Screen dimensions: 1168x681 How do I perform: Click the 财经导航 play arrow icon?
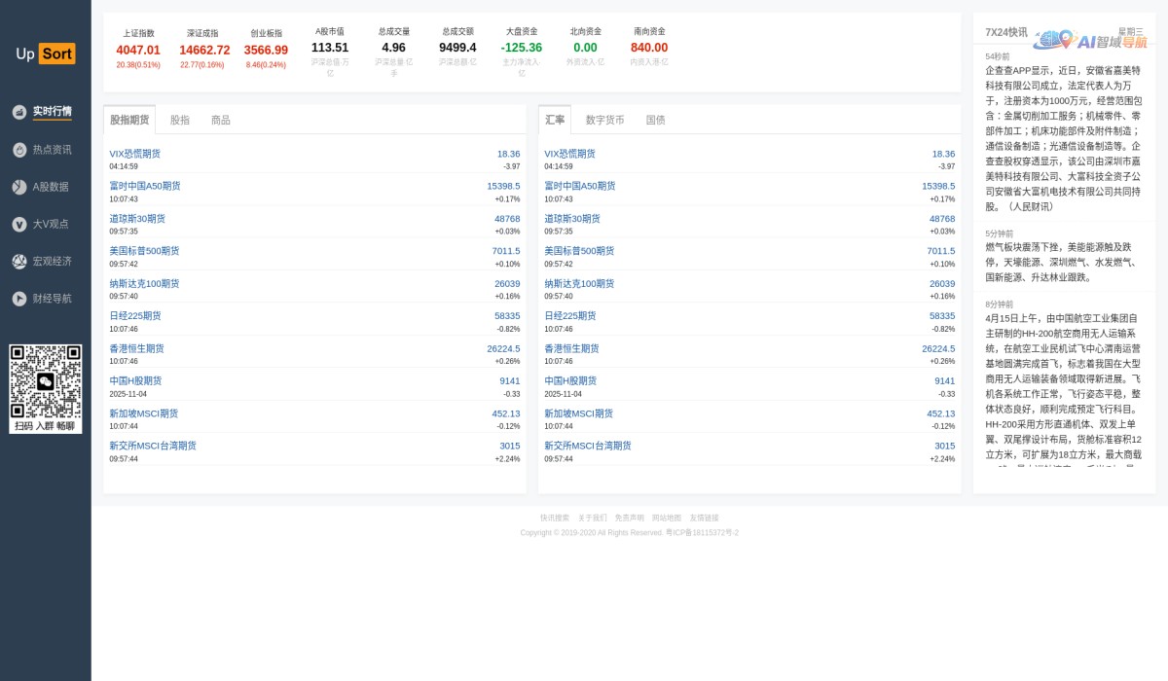coord(18,299)
